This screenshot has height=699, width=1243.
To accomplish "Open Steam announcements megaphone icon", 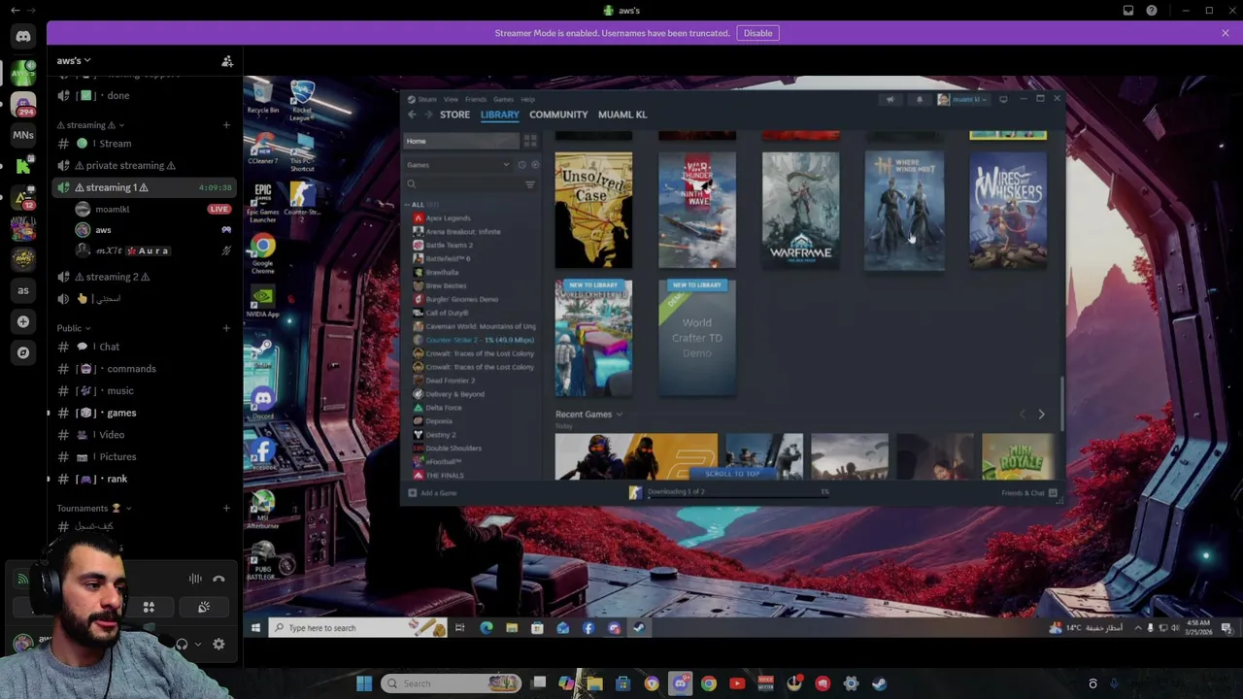I will click(890, 99).
